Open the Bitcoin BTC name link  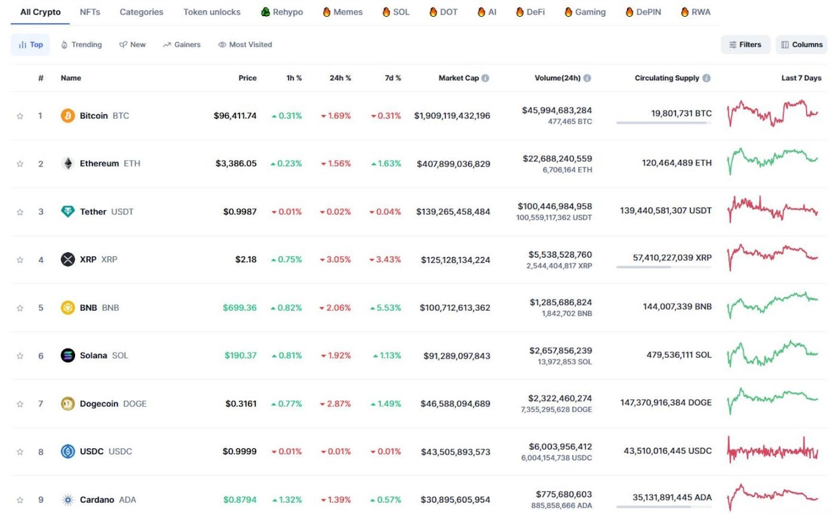[104, 115]
